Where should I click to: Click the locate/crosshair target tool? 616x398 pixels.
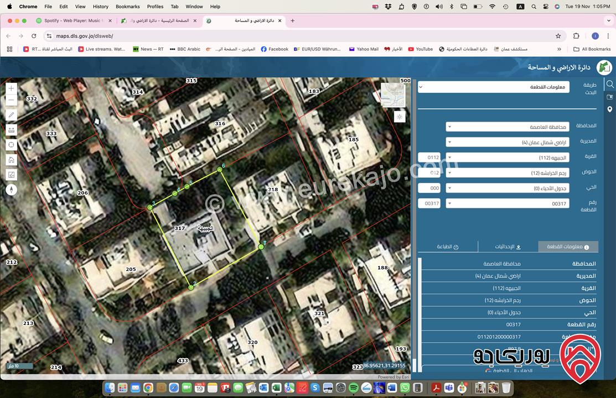[12, 145]
